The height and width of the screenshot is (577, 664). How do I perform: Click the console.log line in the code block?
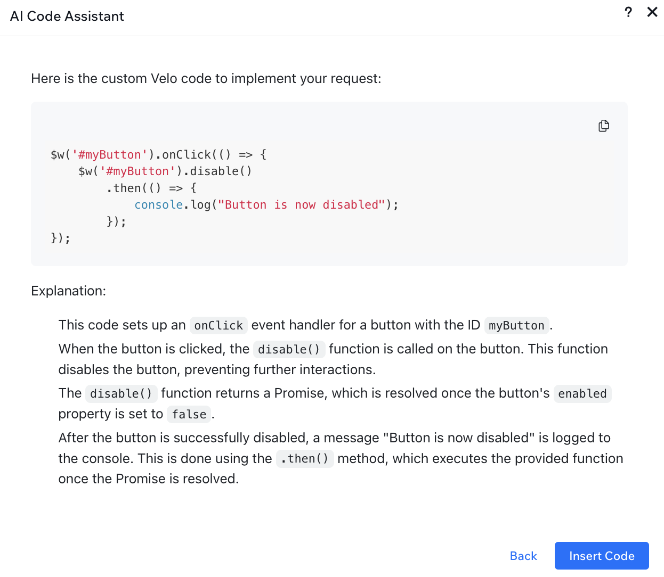click(266, 204)
